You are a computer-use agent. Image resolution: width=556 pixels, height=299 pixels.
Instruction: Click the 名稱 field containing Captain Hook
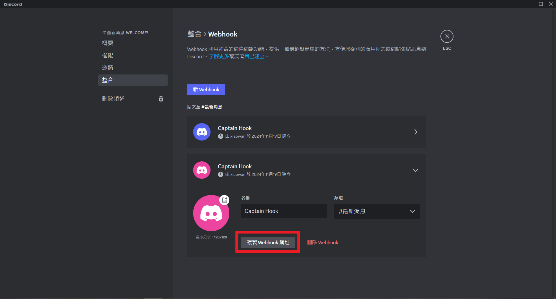coord(284,211)
